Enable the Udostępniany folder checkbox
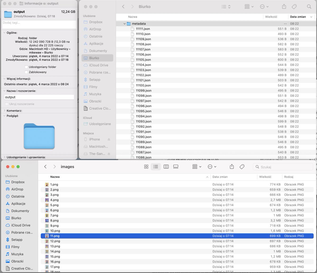 26,67
